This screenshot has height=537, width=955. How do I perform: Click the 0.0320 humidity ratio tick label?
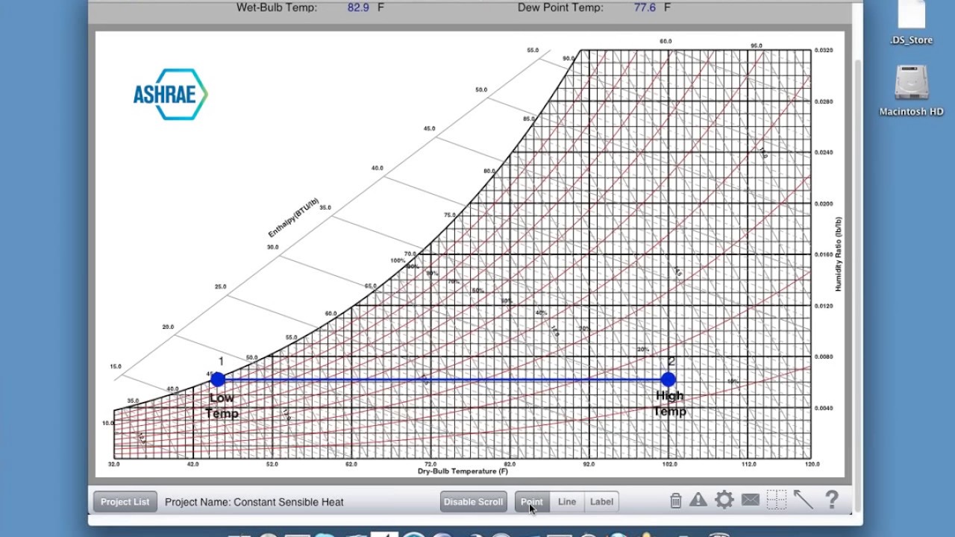824,50
